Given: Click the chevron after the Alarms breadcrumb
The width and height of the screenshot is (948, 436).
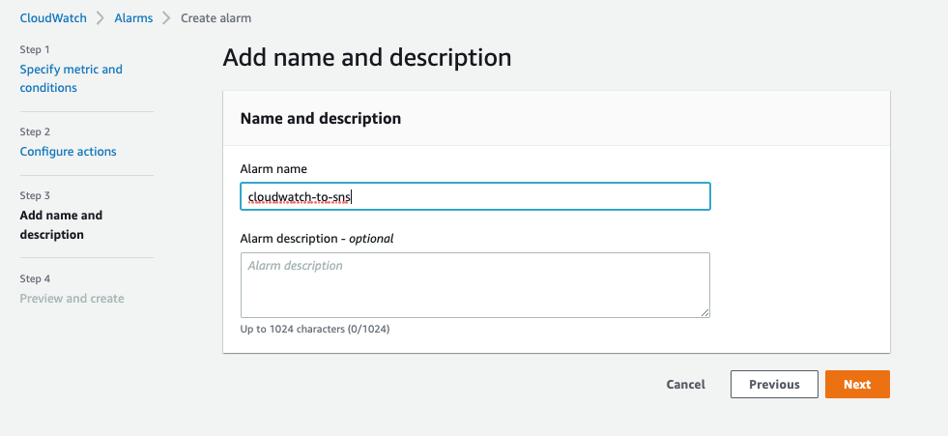Looking at the screenshot, I should click(x=166, y=18).
